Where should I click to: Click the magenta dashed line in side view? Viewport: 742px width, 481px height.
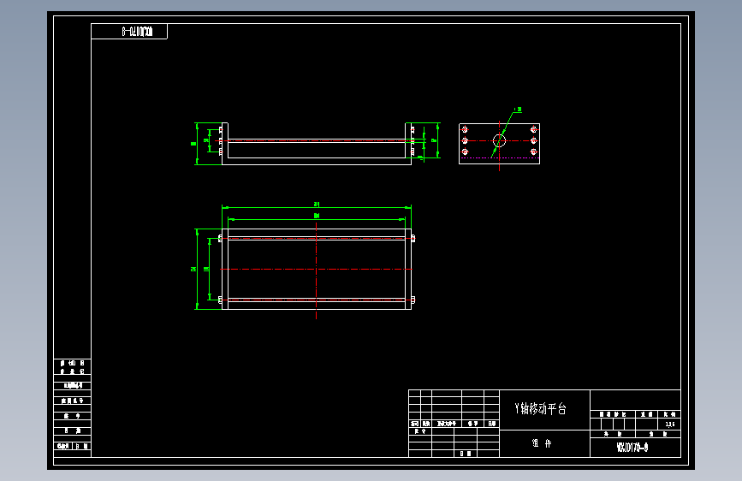point(499,157)
